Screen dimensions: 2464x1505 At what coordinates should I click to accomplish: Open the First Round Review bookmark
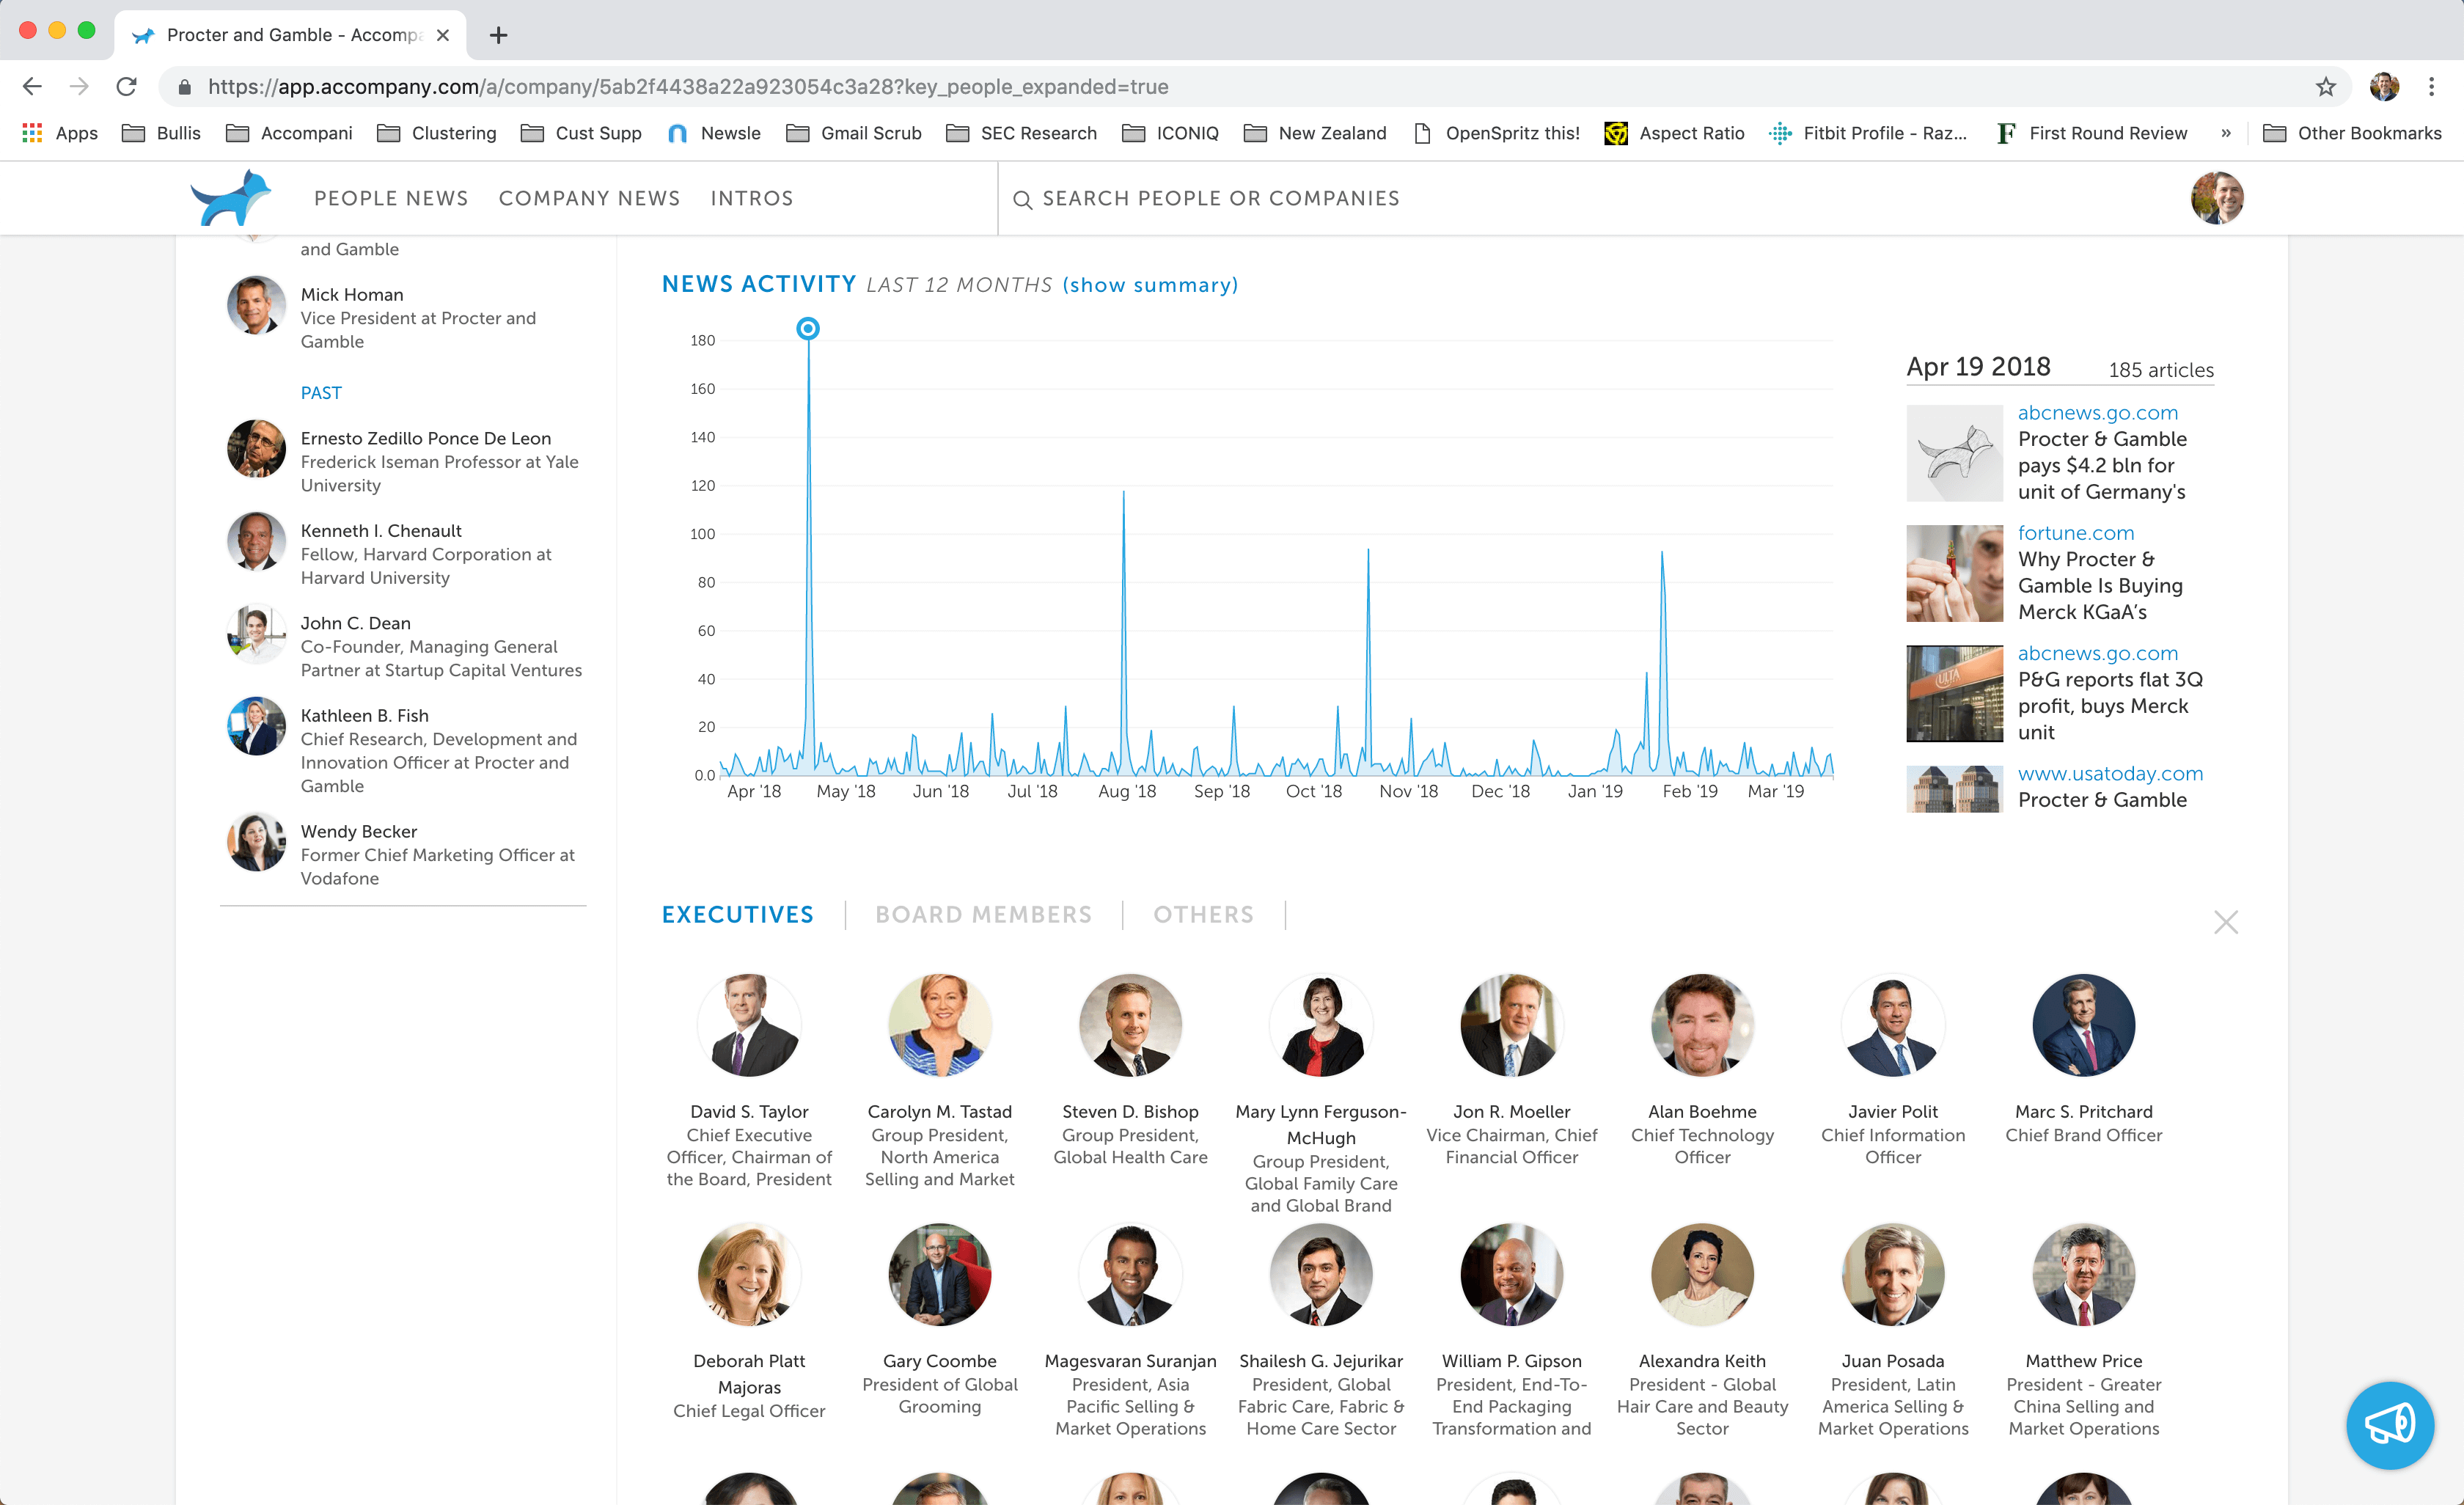click(x=2091, y=133)
